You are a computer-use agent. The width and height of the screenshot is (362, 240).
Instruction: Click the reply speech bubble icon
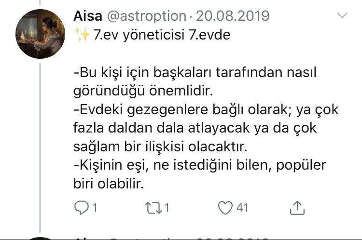click(80, 208)
